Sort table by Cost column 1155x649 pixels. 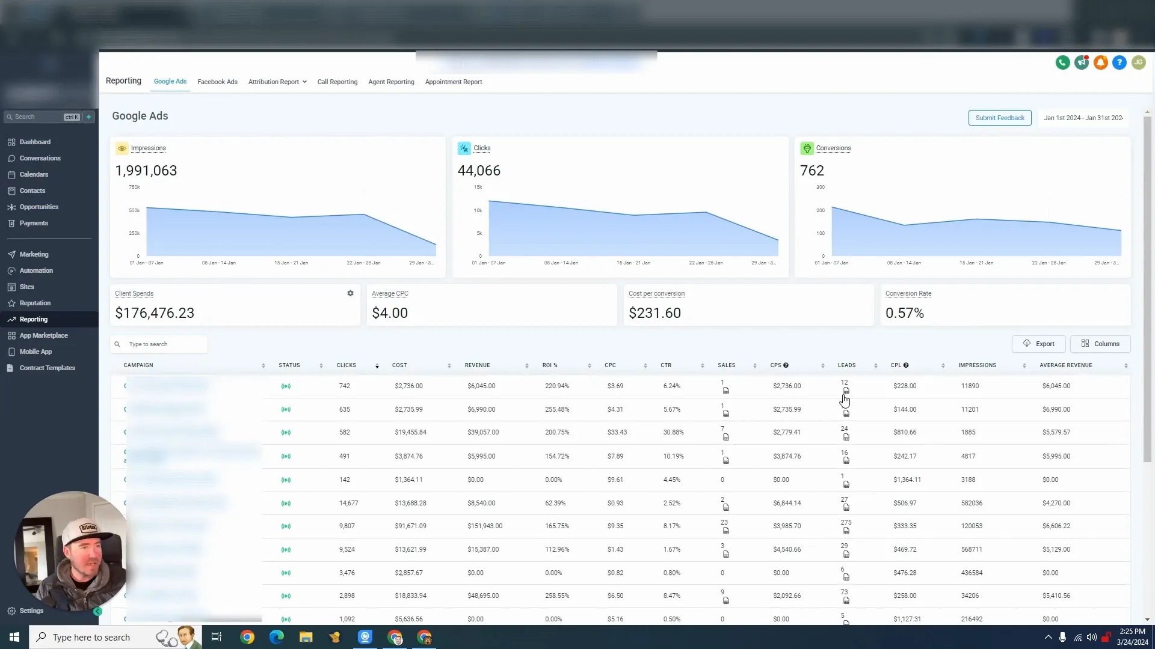(x=449, y=365)
